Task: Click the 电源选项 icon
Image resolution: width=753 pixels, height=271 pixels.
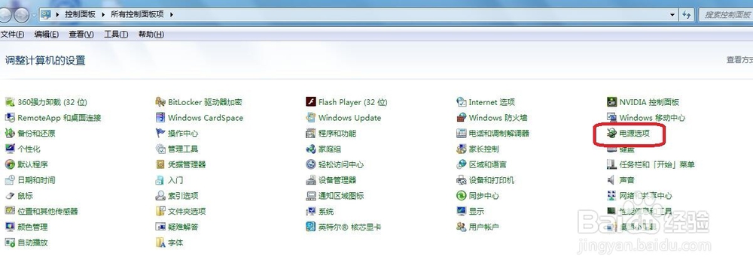Action: [611, 134]
